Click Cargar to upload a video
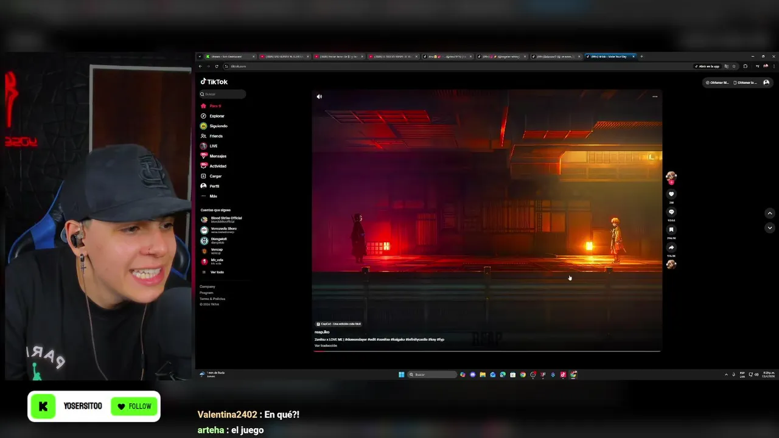 (x=211, y=176)
